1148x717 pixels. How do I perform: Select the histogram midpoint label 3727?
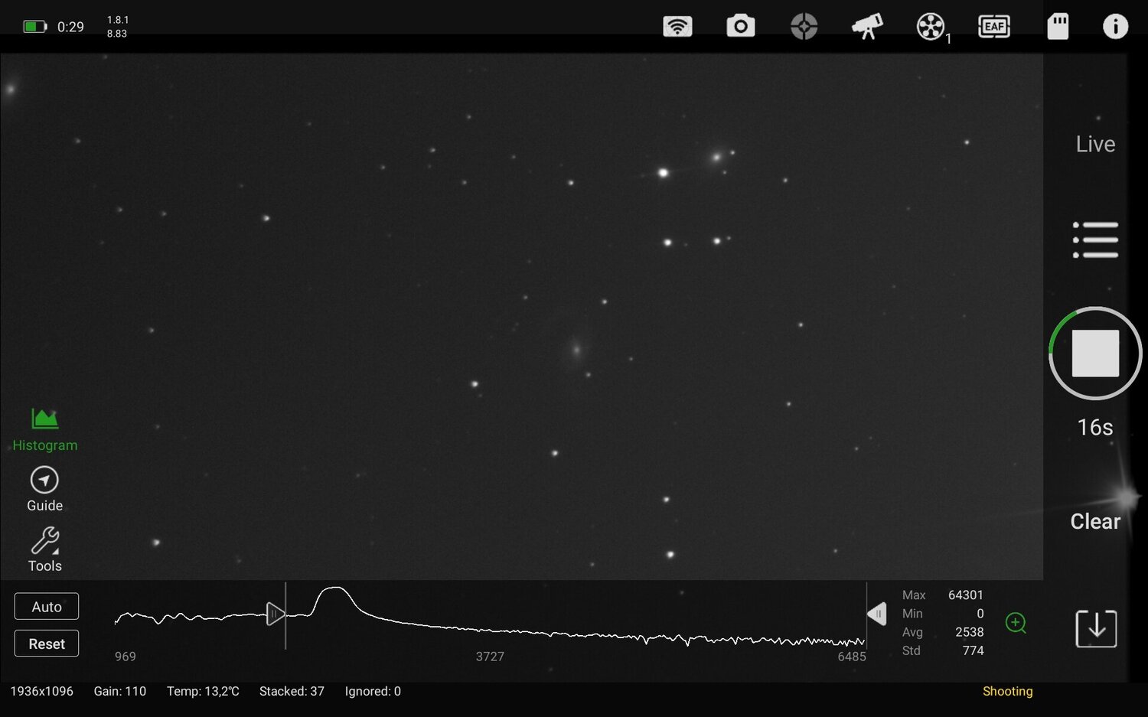(x=490, y=657)
